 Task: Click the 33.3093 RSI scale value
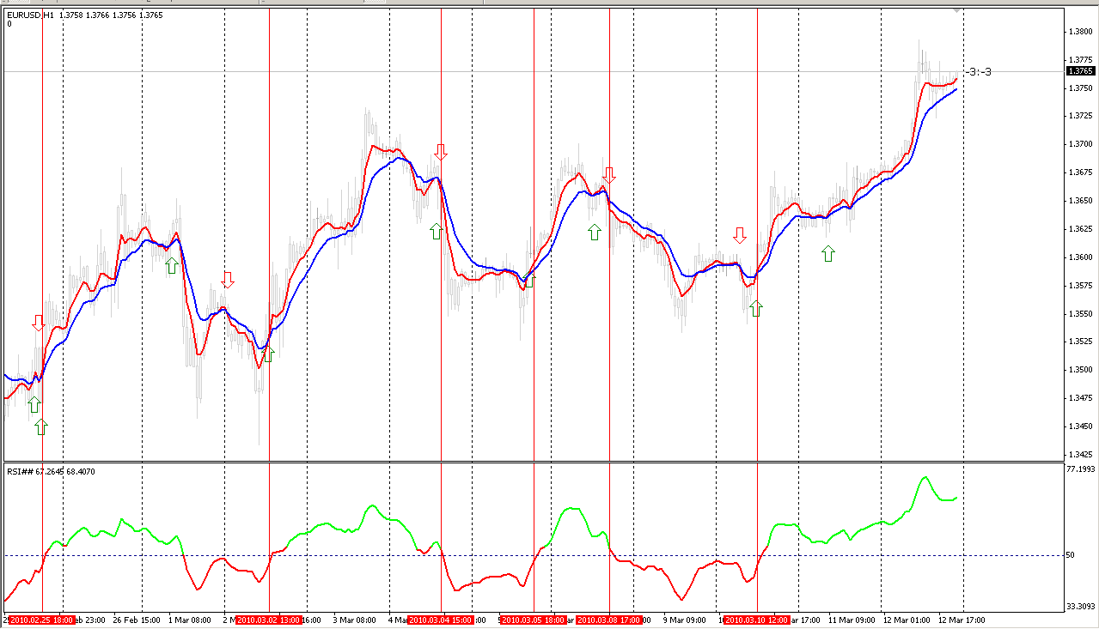[1079, 607]
